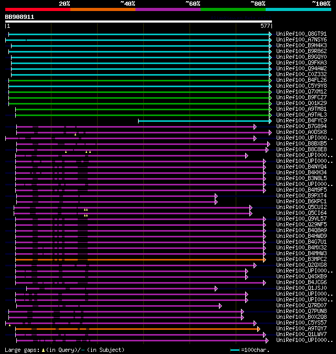This screenshot has height=354, width=336.
Task: Click on UniRef100_B3N8L5
Action: (x=301, y=179)
